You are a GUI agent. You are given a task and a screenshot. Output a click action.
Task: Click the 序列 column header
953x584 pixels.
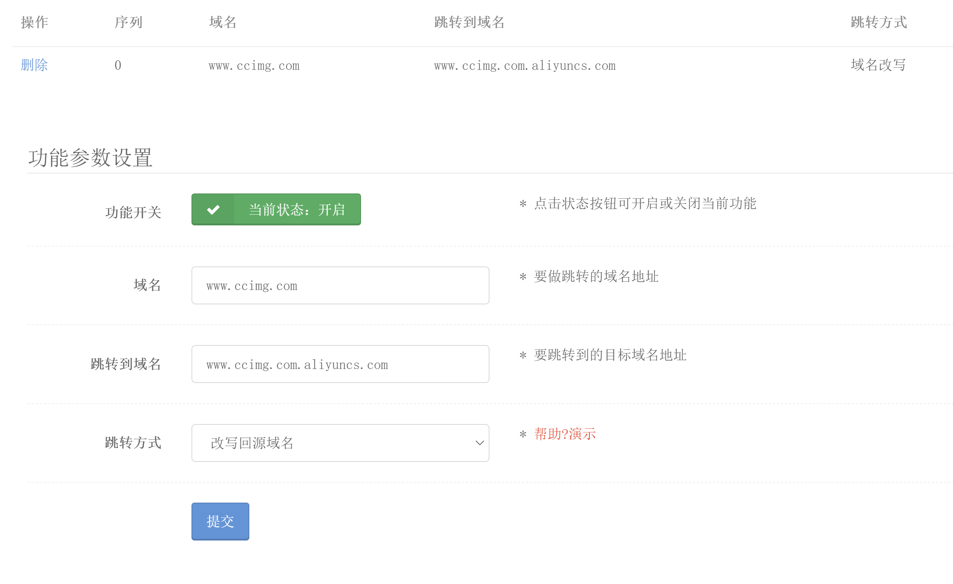128,22
